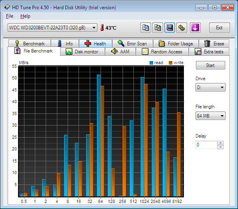Click the copy text to clipboard icon

[x=145, y=28]
